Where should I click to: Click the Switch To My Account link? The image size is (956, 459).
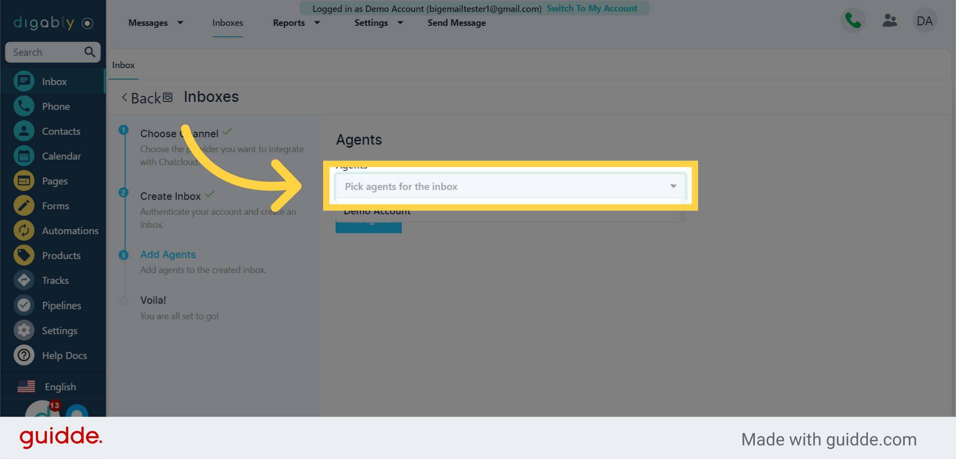coord(592,8)
